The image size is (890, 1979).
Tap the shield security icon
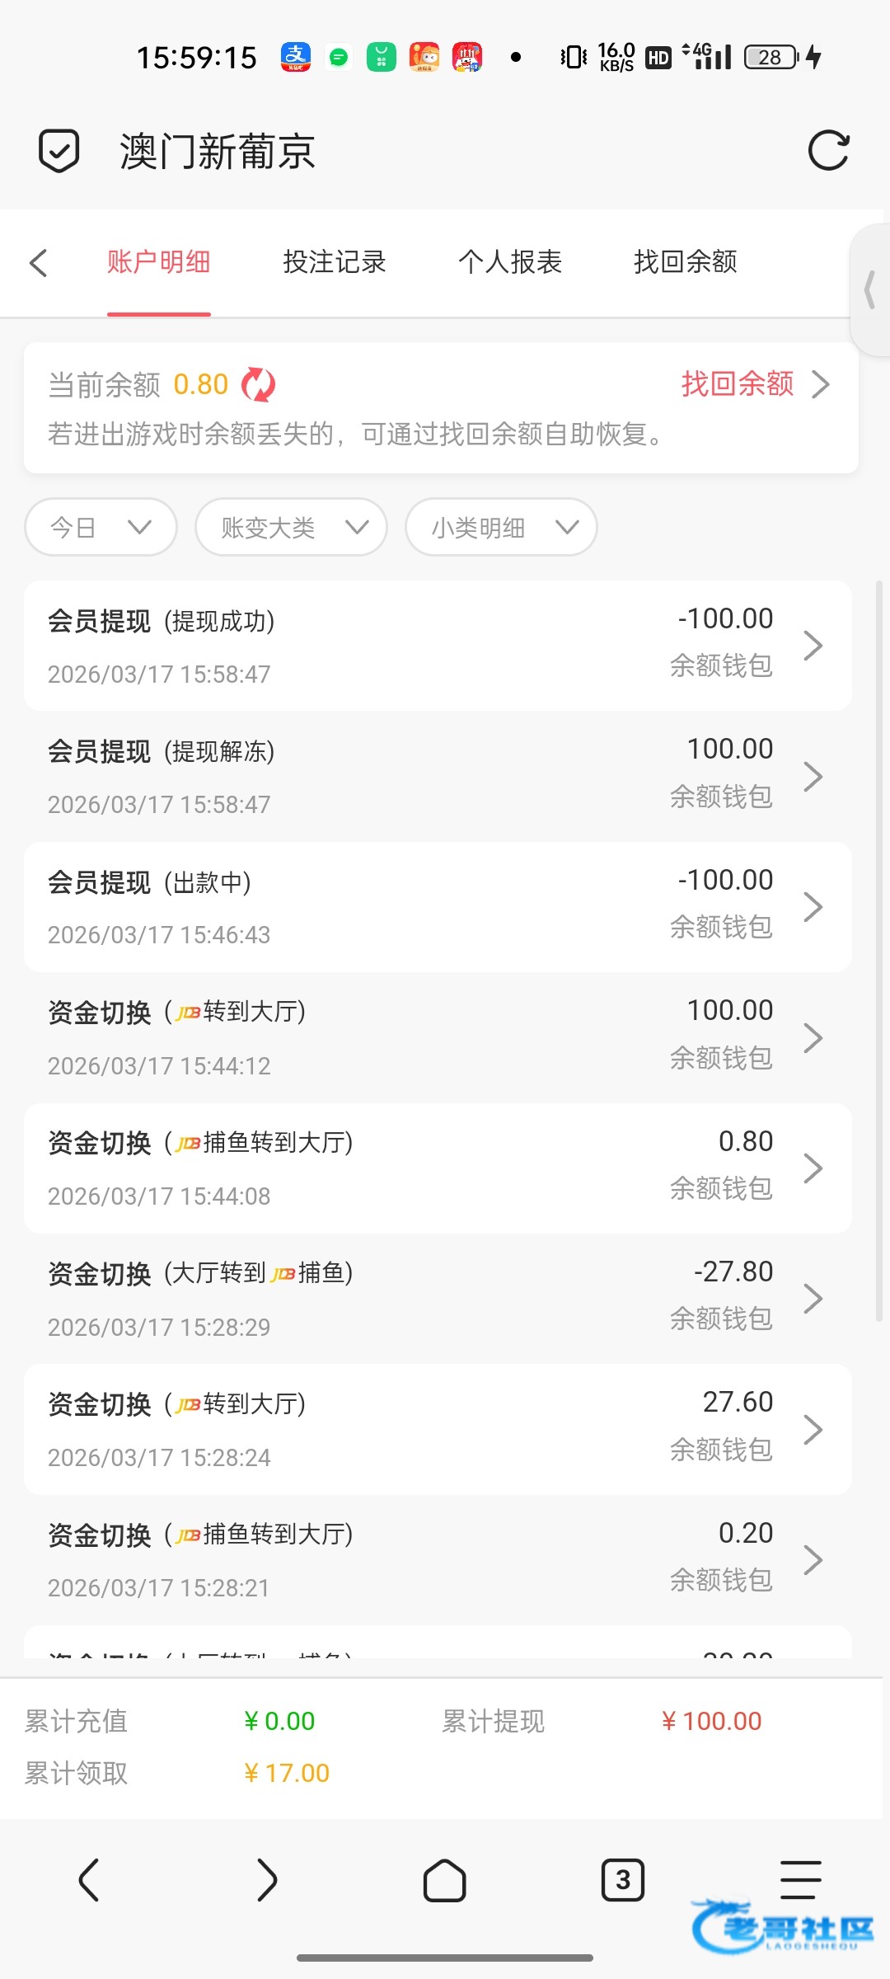tap(59, 151)
